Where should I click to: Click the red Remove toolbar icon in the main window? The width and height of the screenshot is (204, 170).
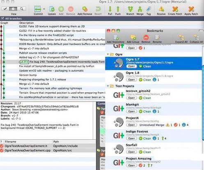pos(71,9)
